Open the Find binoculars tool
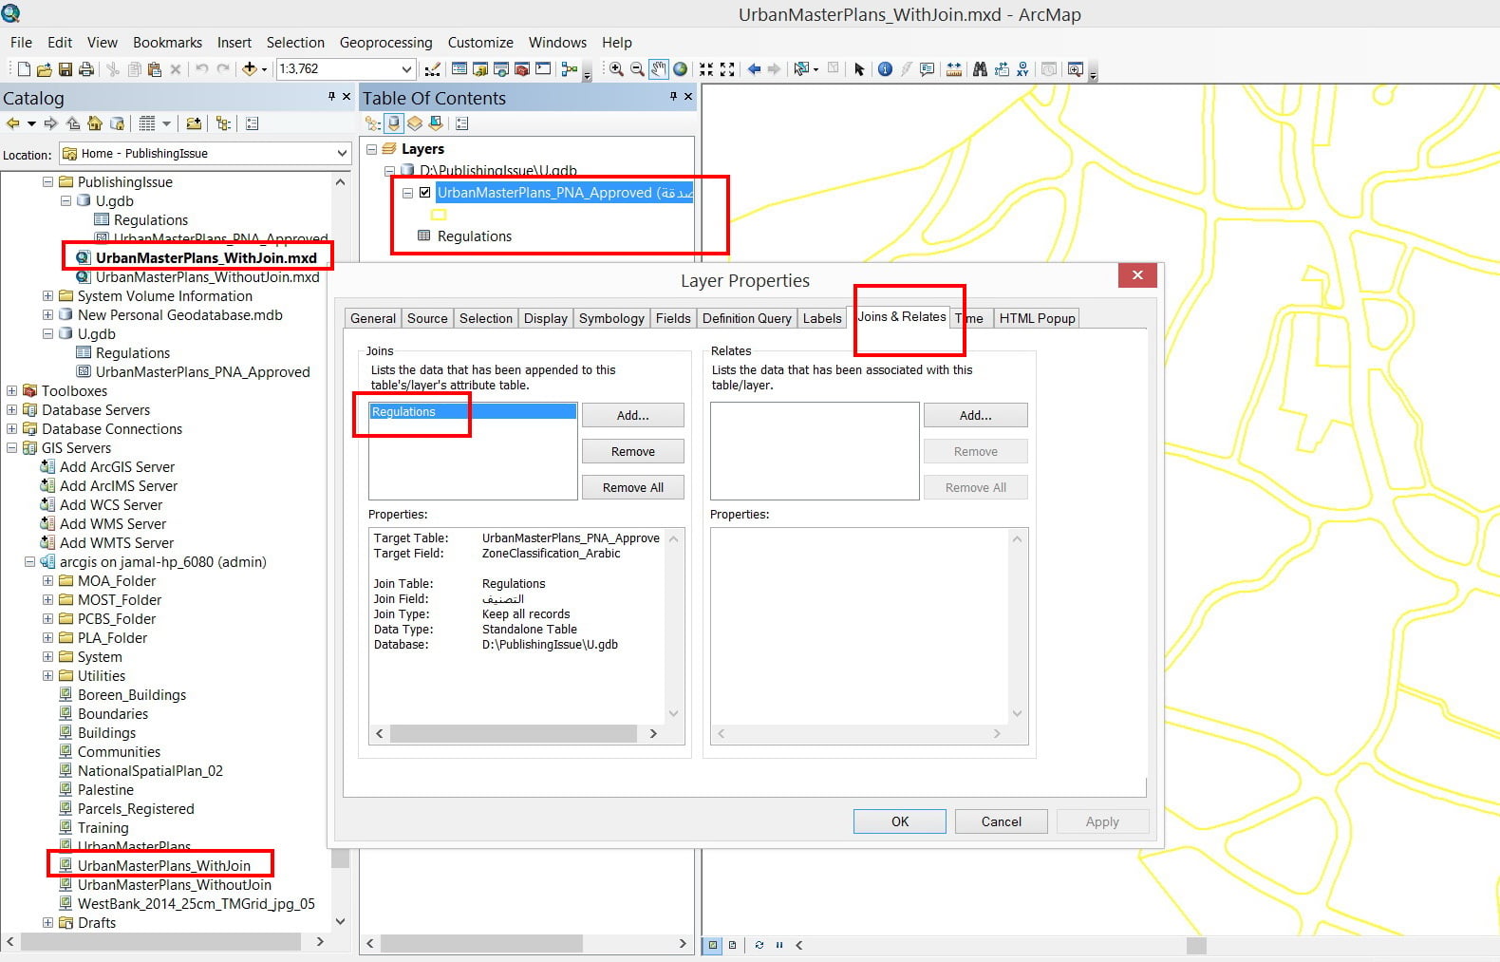The image size is (1500, 962). [980, 69]
